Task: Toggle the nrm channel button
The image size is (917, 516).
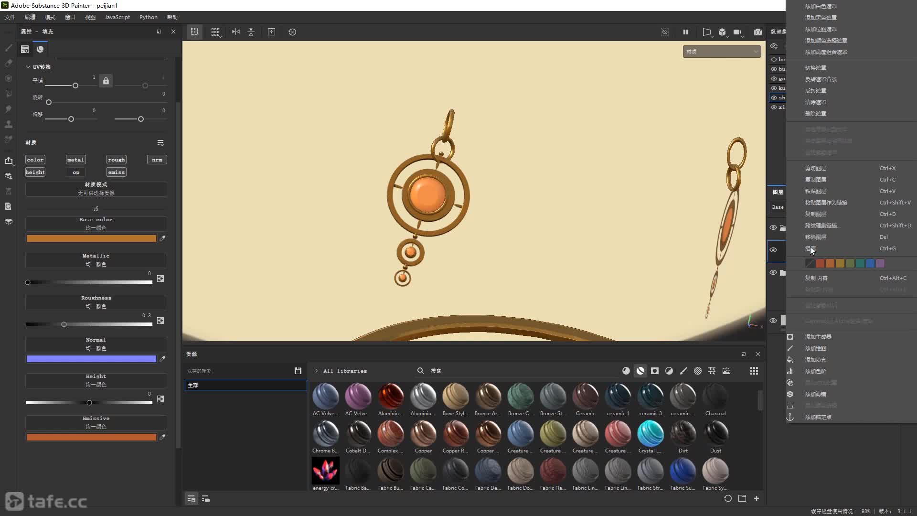Action: 157,160
